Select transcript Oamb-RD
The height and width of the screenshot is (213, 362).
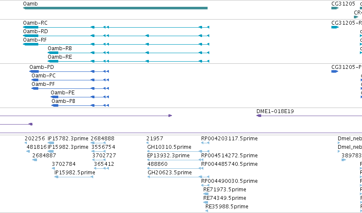pyautogui.click(x=116, y=36)
